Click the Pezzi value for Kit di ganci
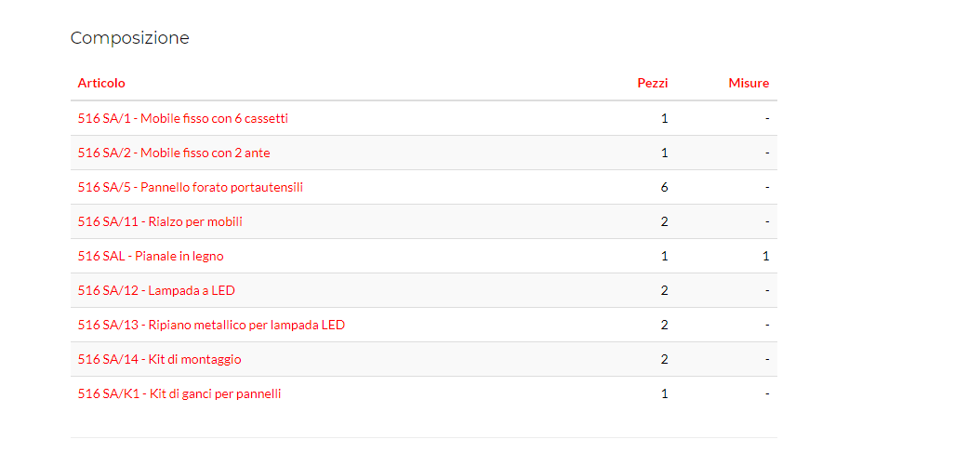Image resolution: width=955 pixels, height=466 pixels. tap(664, 393)
